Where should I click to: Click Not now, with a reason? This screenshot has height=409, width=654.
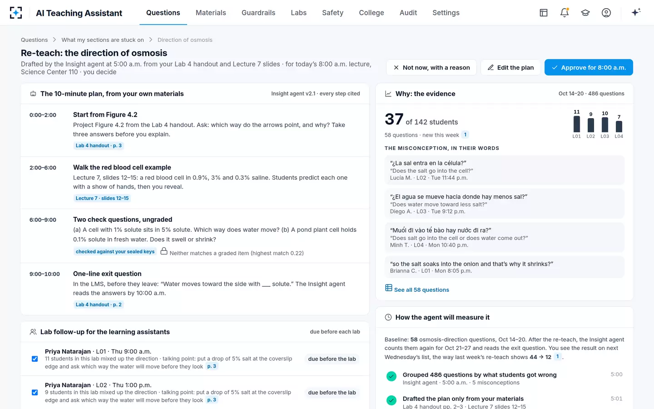click(x=431, y=68)
